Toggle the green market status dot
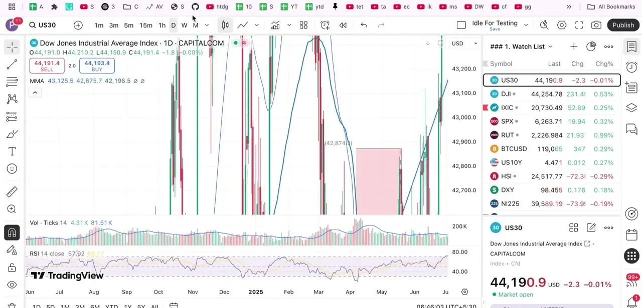Image resolution: width=642 pixels, height=308 pixels. [x=235, y=43]
